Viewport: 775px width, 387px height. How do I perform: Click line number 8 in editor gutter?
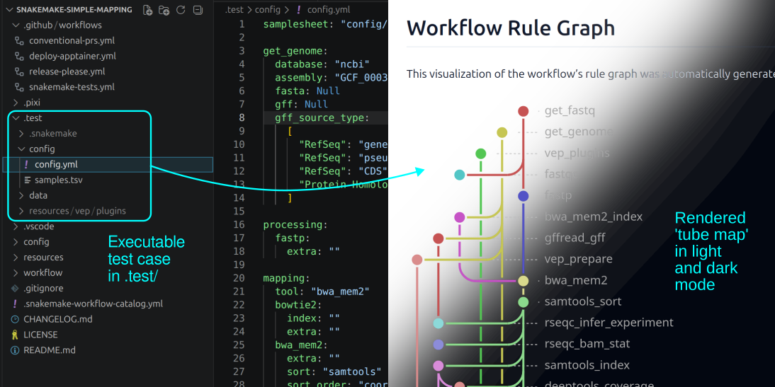[242, 118]
